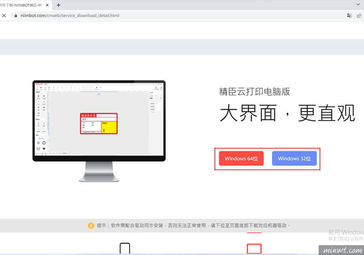
Task: Click the 大界面，更直观 headline
Action: 287,113
